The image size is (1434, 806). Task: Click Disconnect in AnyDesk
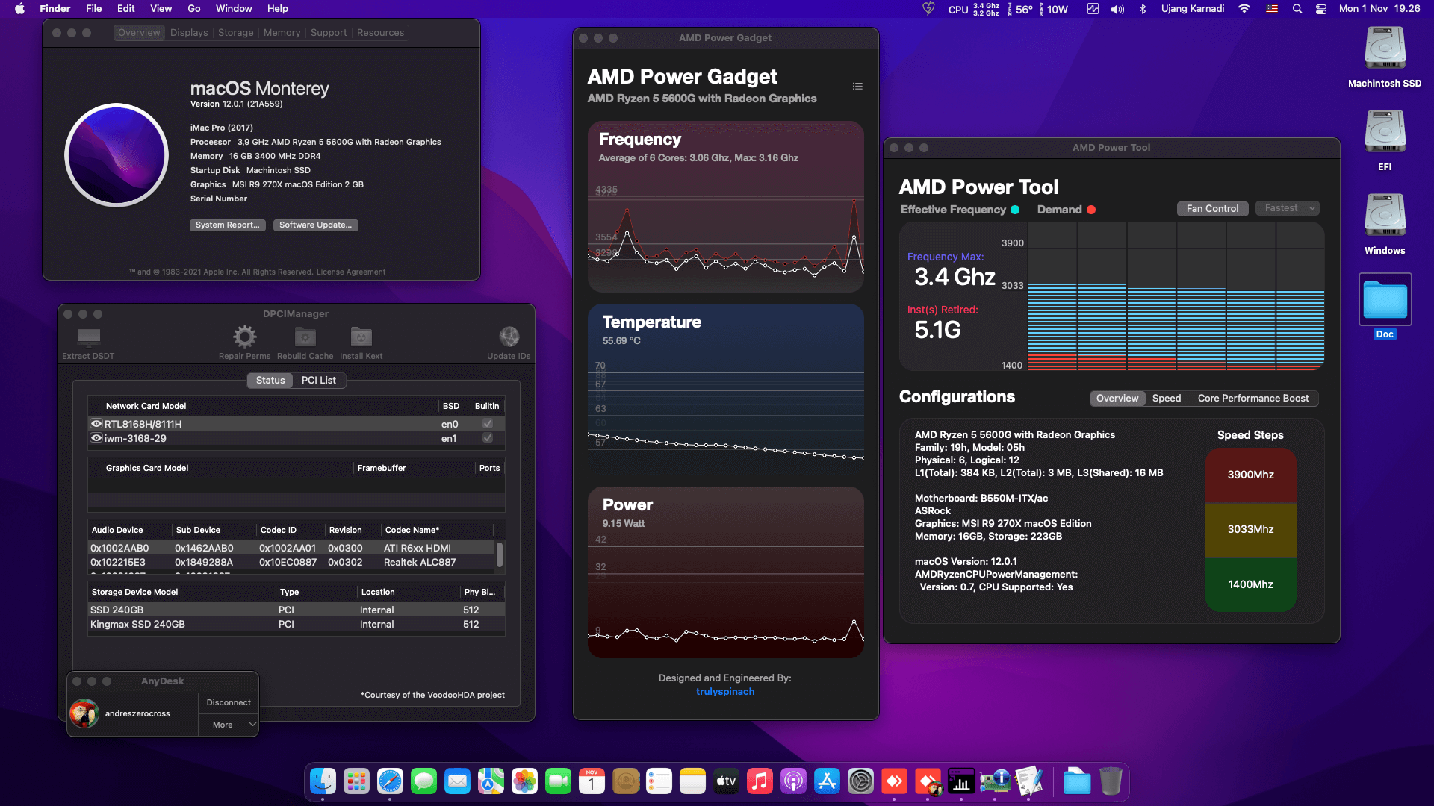click(x=229, y=703)
